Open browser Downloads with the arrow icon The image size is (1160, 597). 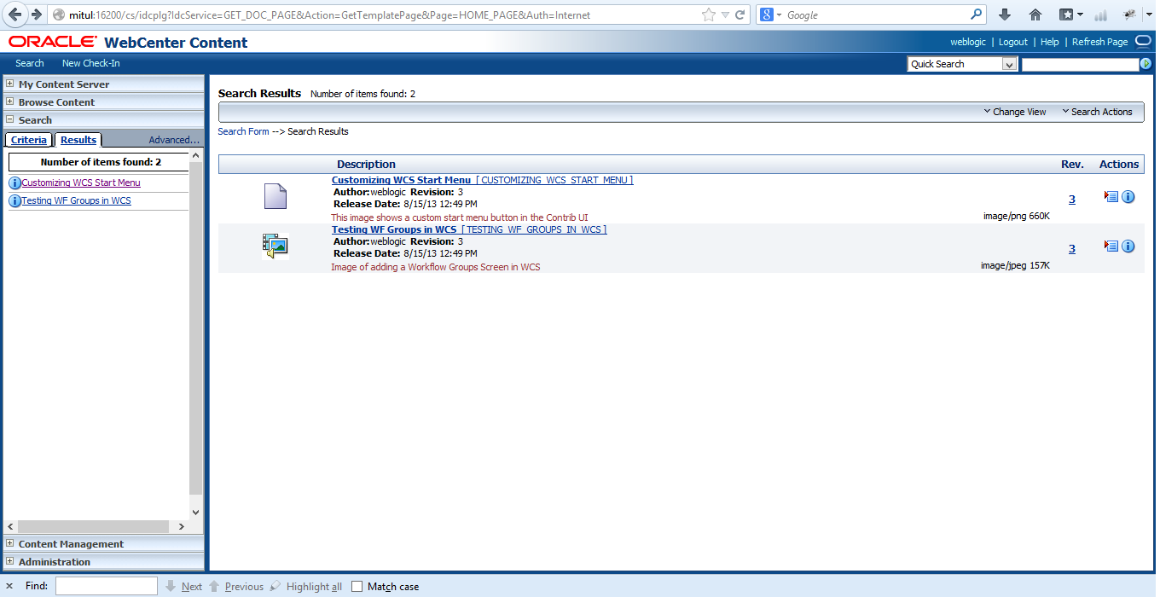click(x=1006, y=14)
